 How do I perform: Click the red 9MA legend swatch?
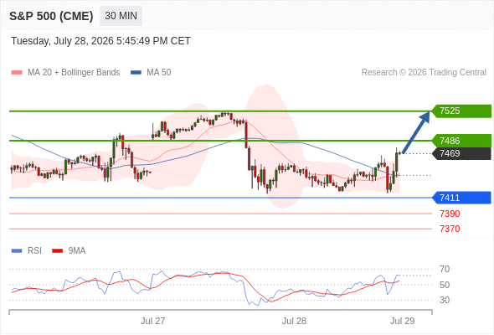pyautogui.click(x=57, y=251)
